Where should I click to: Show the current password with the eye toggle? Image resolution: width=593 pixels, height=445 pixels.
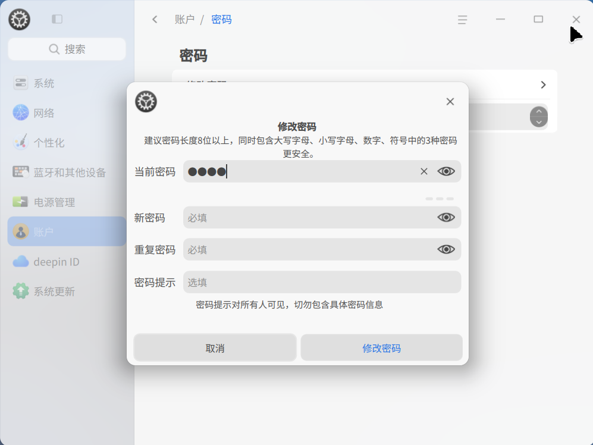coord(445,171)
